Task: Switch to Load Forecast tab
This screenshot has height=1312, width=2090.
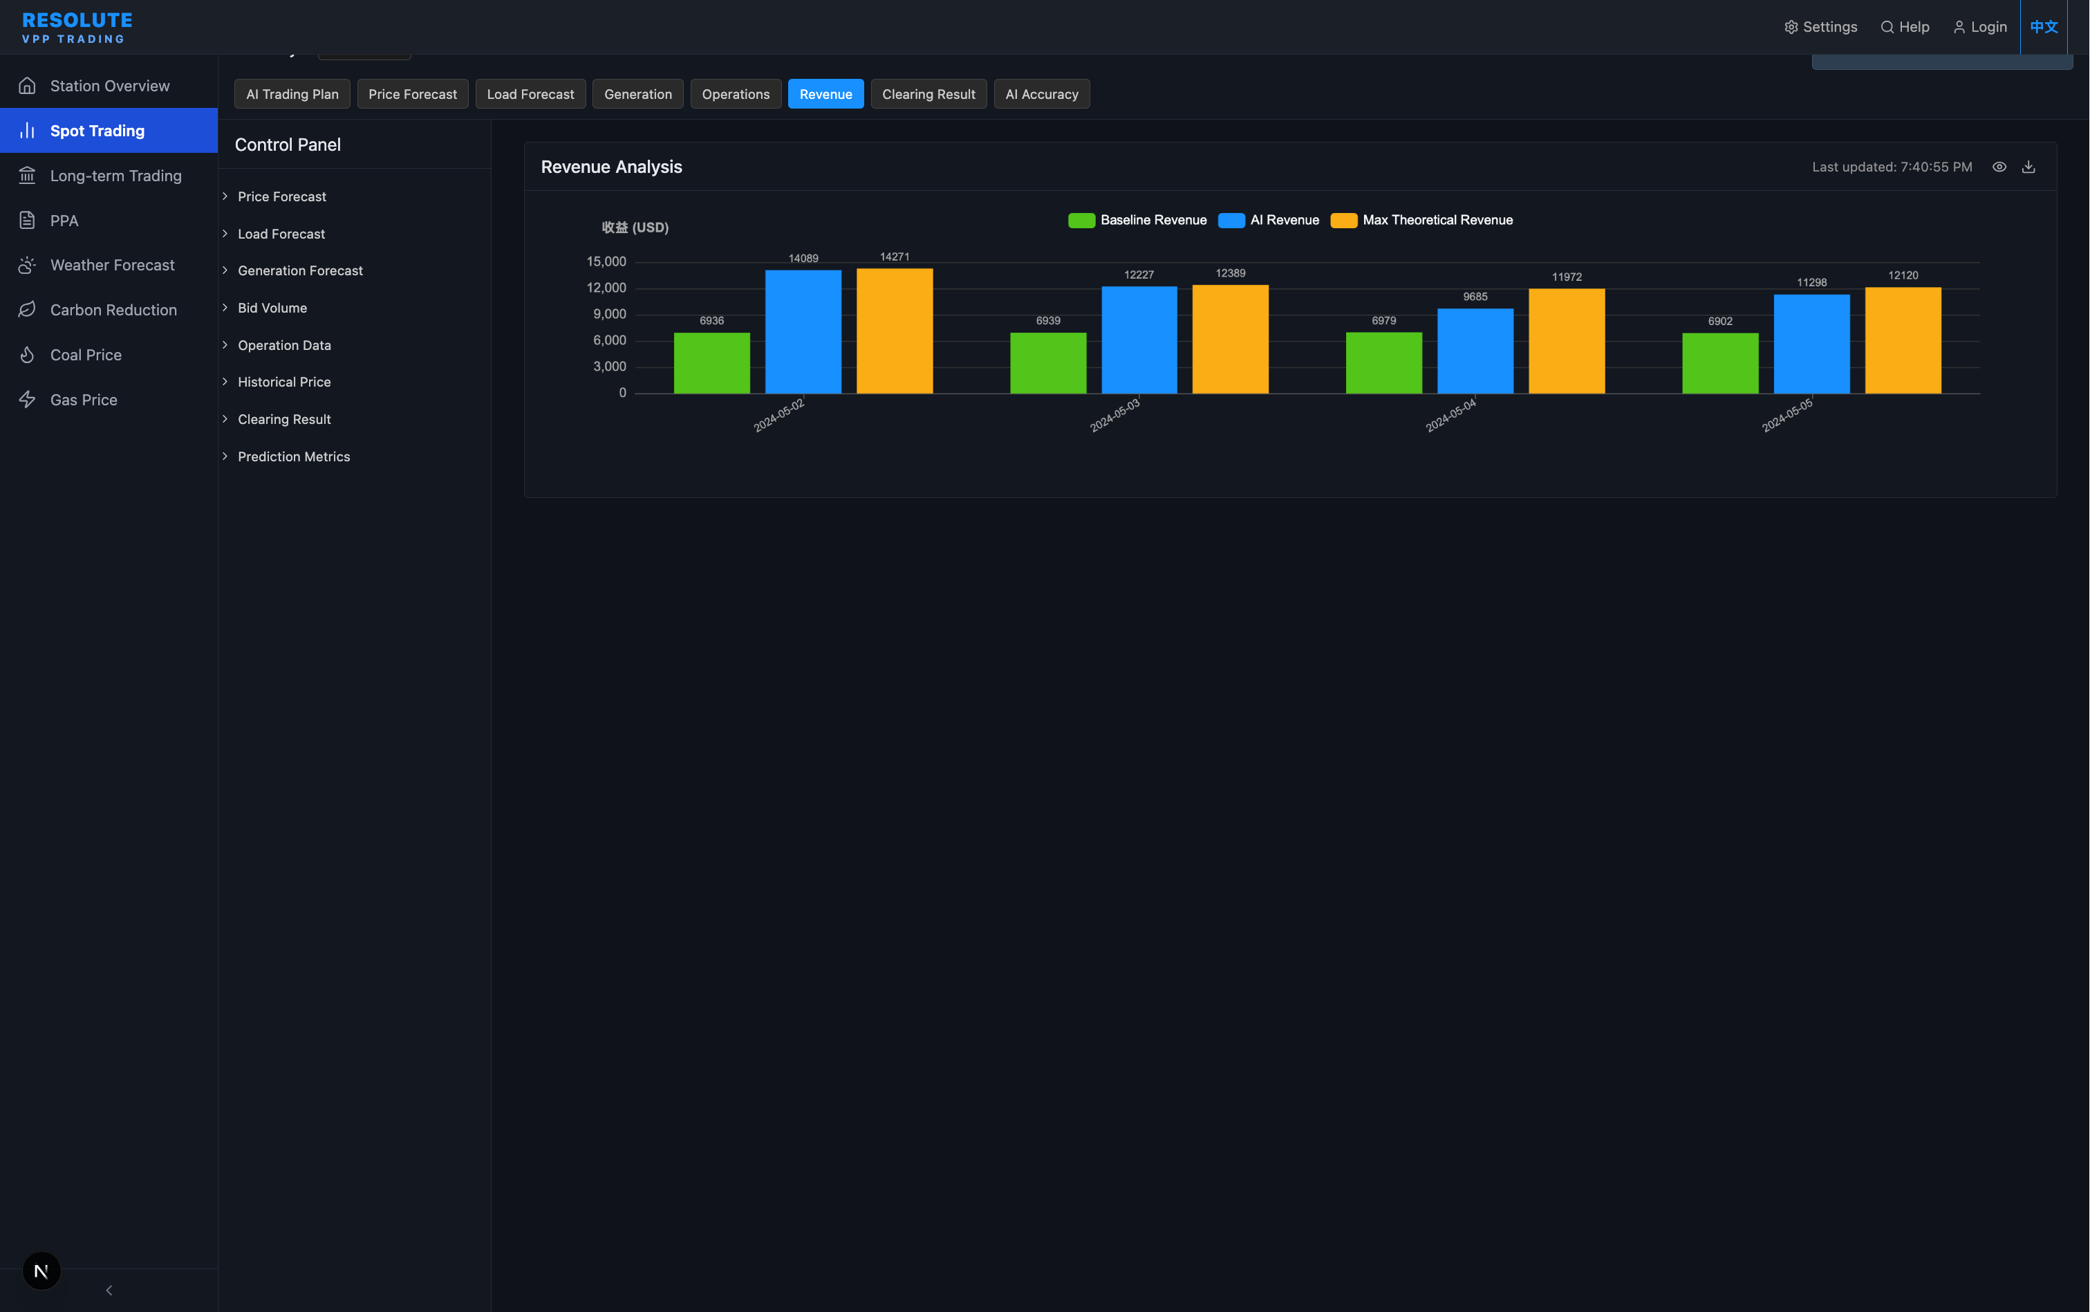Action: click(531, 94)
